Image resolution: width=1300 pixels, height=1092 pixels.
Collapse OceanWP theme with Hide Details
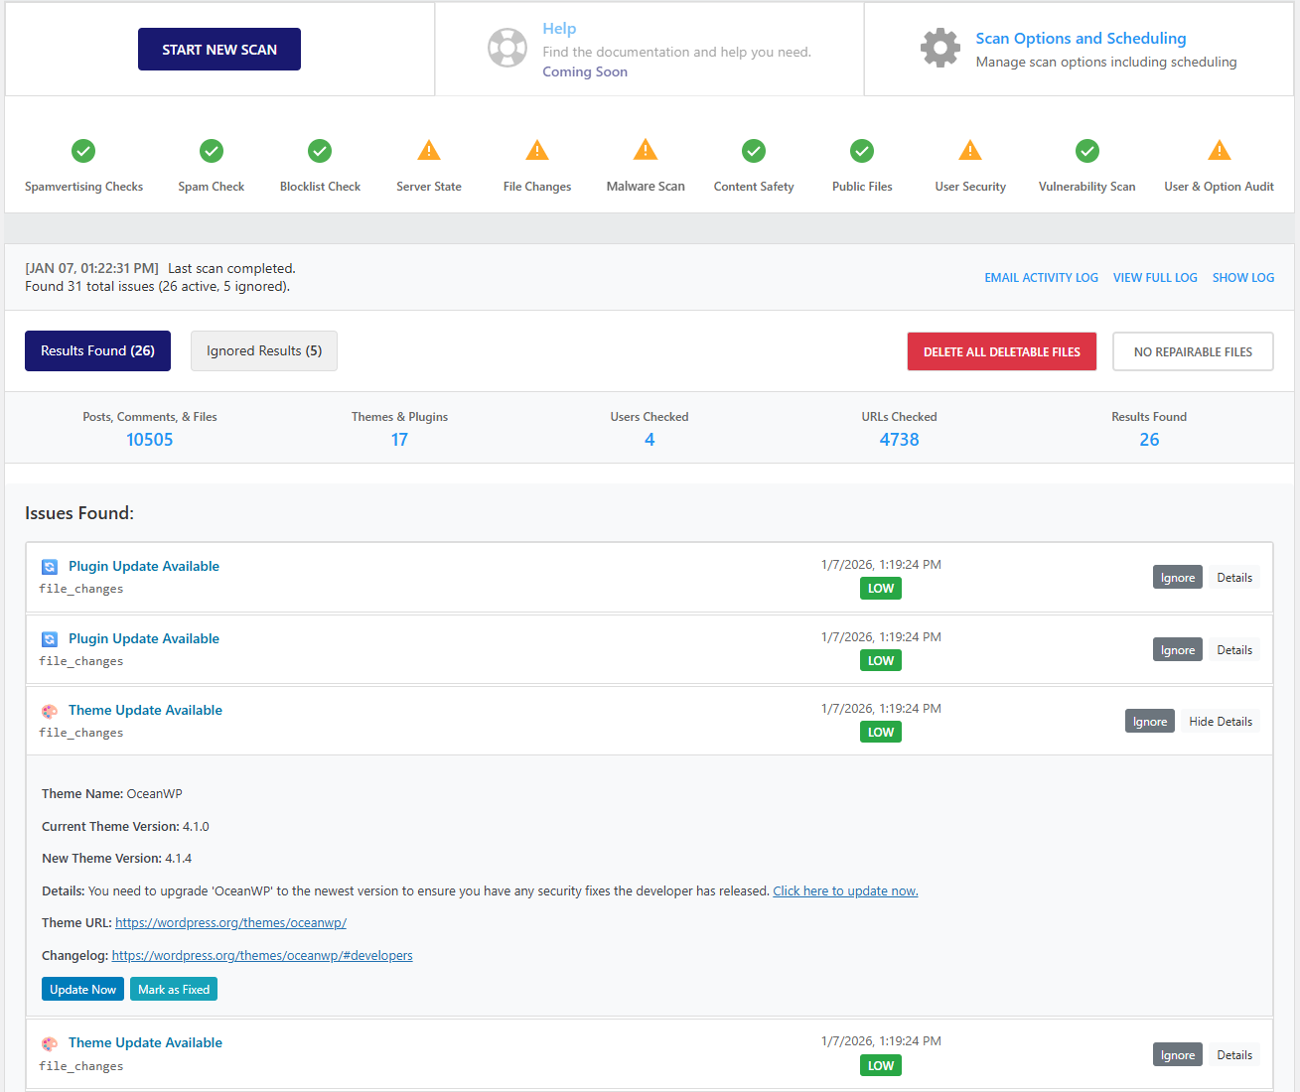click(1220, 722)
